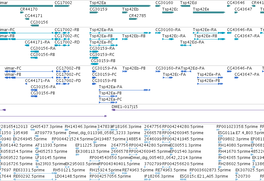Open EST ESG015c.E21_A05.3prime
The width and height of the screenshot is (264, 181).
(204, 176)
